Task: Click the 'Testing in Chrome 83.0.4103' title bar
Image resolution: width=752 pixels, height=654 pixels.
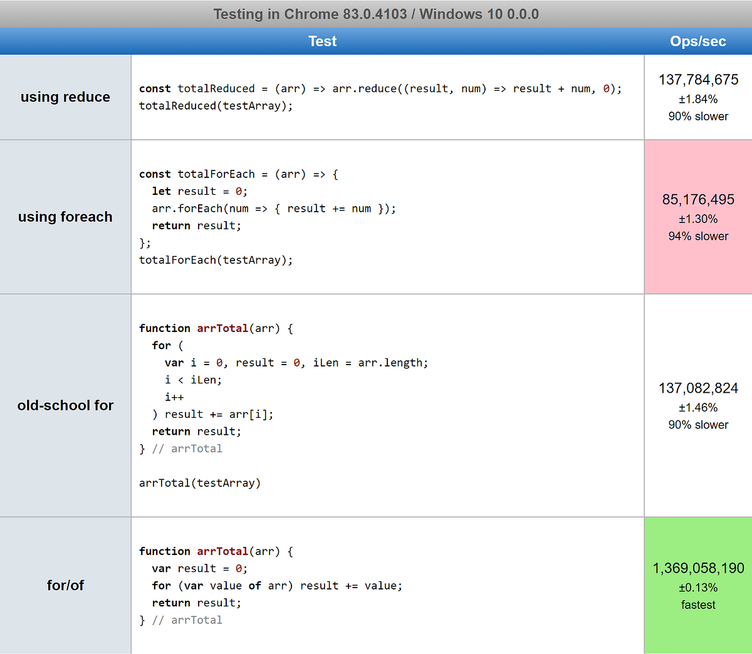Action: coord(376,14)
